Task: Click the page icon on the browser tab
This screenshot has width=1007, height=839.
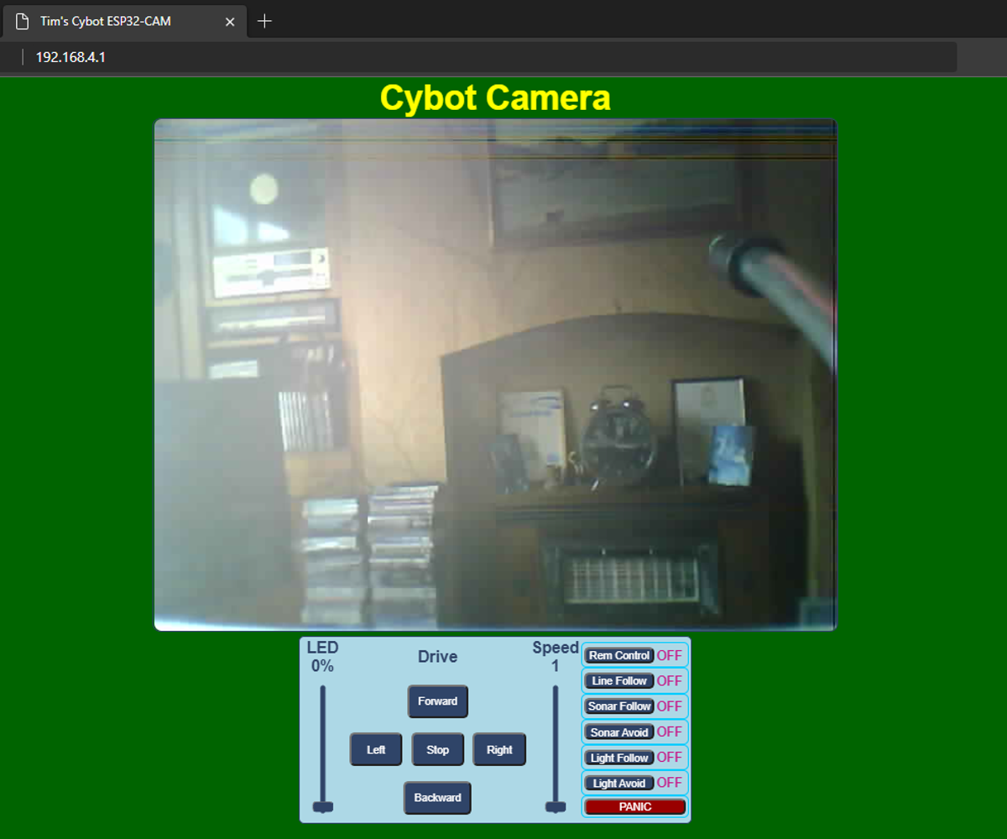Action: pyautogui.click(x=21, y=21)
